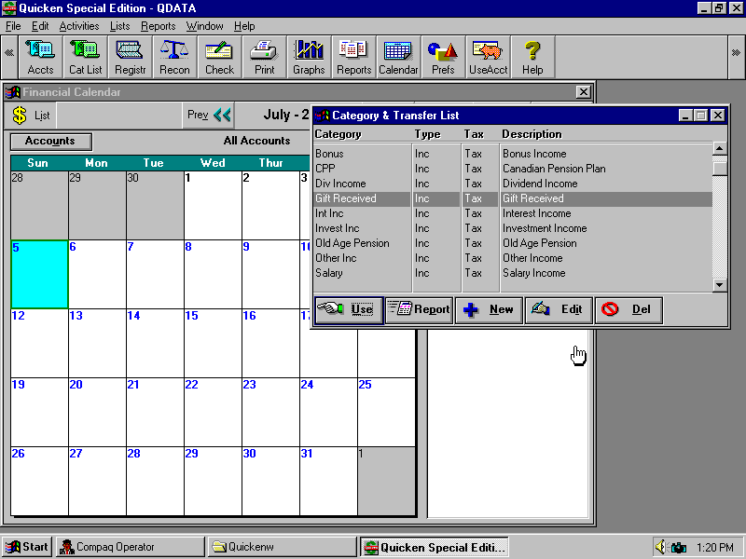Screen dimensions: 746x559
Task: Select the Other Inc category row
Action: [x=513, y=258]
